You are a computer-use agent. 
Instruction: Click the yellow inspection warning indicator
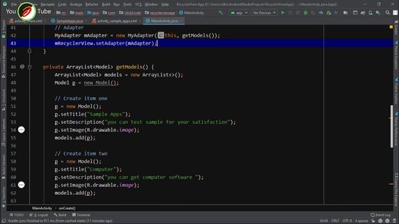pyautogui.click(x=391, y=27)
